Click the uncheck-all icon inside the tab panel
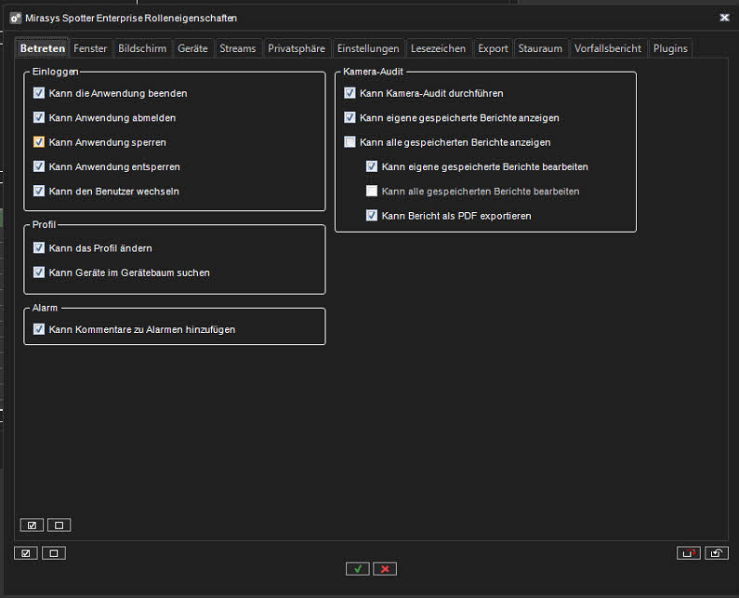739x598 pixels. click(x=59, y=525)
